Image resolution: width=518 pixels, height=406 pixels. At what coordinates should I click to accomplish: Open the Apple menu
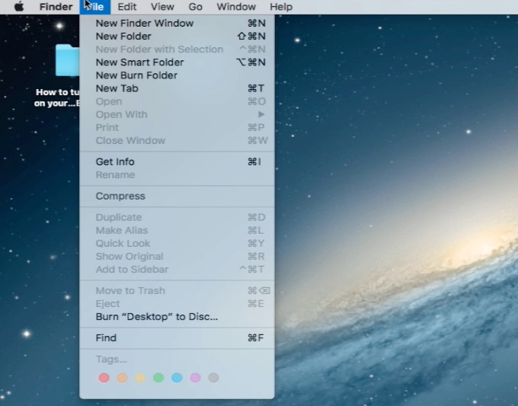19,7
